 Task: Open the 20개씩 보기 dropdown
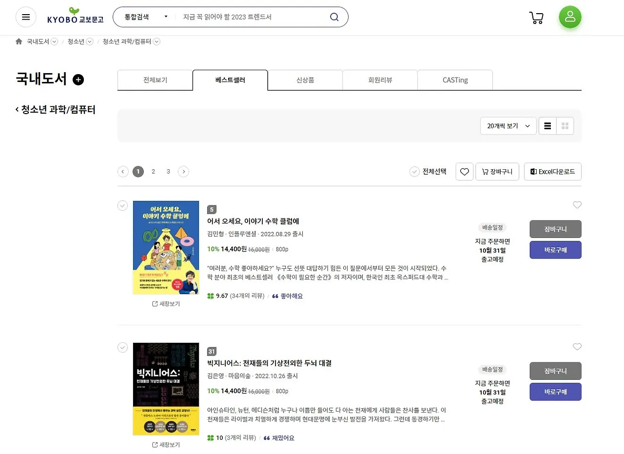click(508, 125)
